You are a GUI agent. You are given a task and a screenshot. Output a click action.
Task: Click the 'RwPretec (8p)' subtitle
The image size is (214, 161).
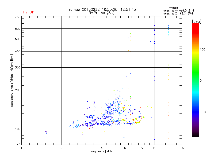click(x=101, y=13)
